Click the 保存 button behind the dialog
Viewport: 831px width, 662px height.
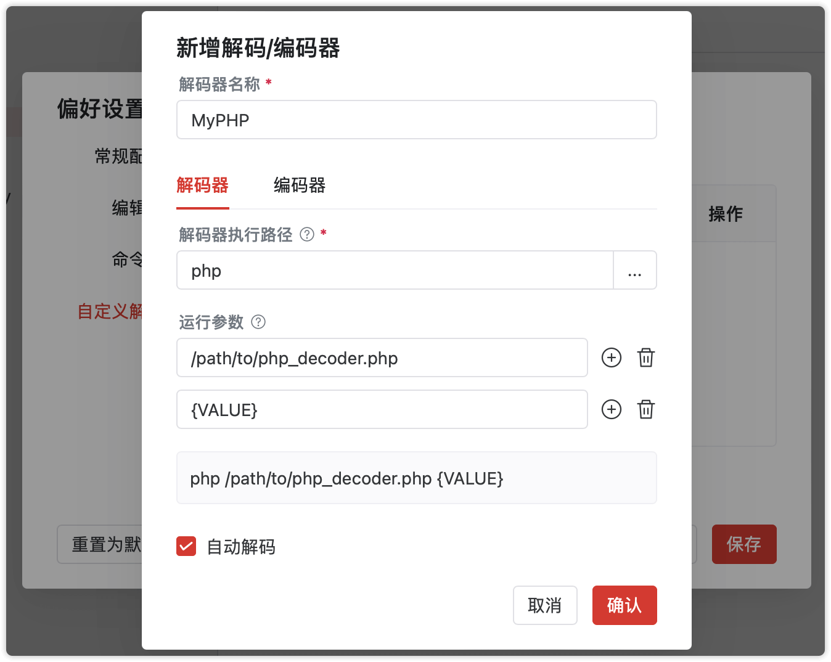point(744,544)
